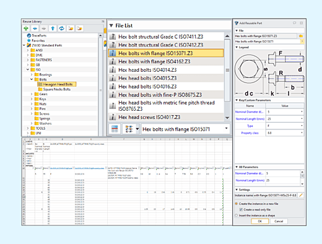Click the Cancel button
The image size is (322, 244).
[x=279, y=221]
